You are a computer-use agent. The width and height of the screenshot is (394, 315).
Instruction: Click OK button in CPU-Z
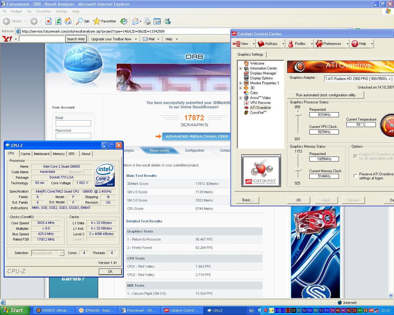pos(110,272)
